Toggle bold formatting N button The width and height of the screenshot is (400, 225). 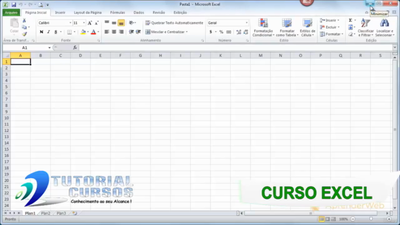pyautogui.click(x=41, y=32)
